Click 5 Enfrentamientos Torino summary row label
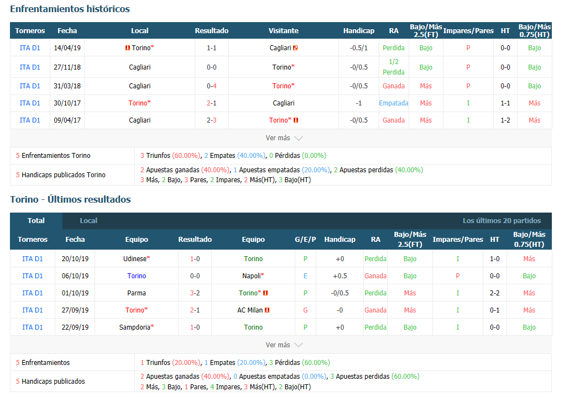 point(53,156)
